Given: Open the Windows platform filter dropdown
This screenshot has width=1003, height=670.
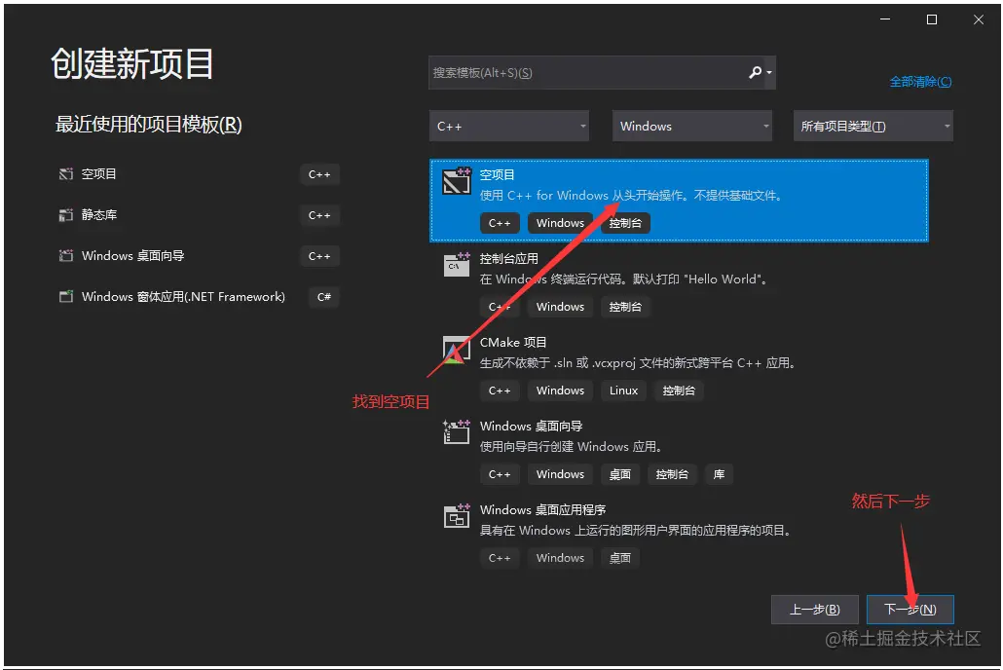Looking at the screenshot, I should (x=692, y=126).
